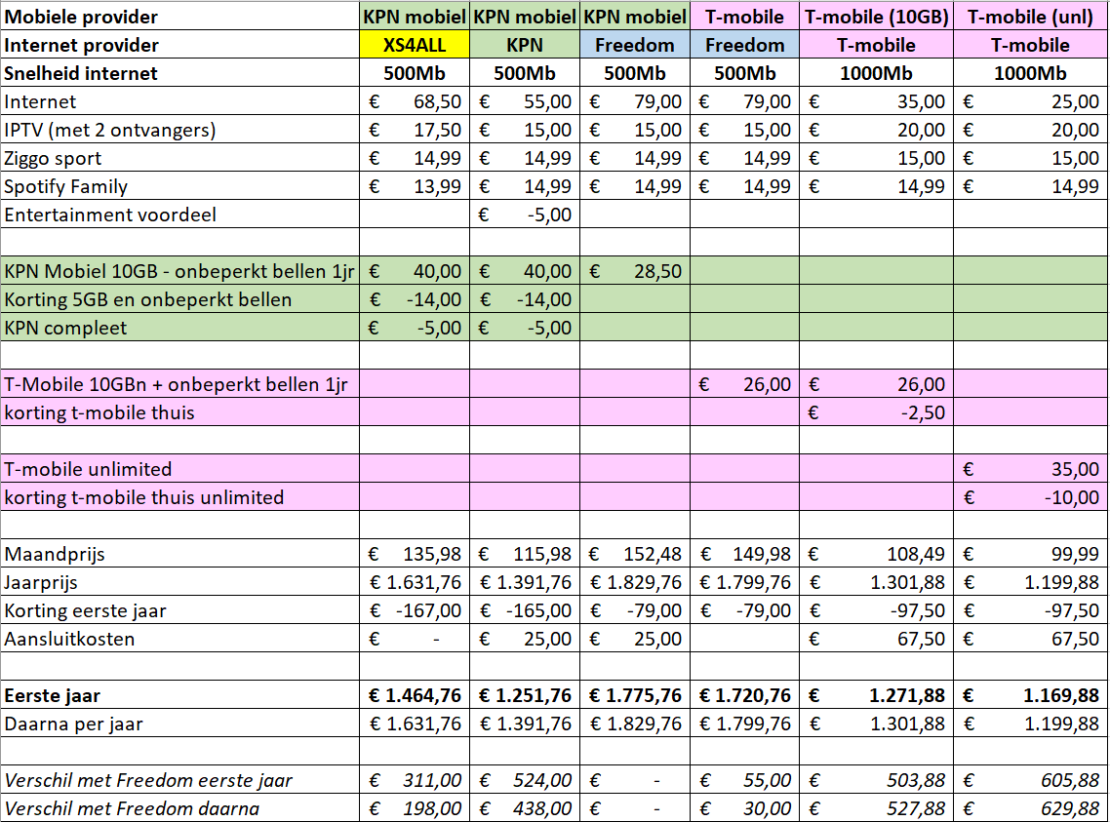Select the 13,99 Spotify Family cell
The height and width of the screenshot is (822, 1110).
click(x=415, y=186)
